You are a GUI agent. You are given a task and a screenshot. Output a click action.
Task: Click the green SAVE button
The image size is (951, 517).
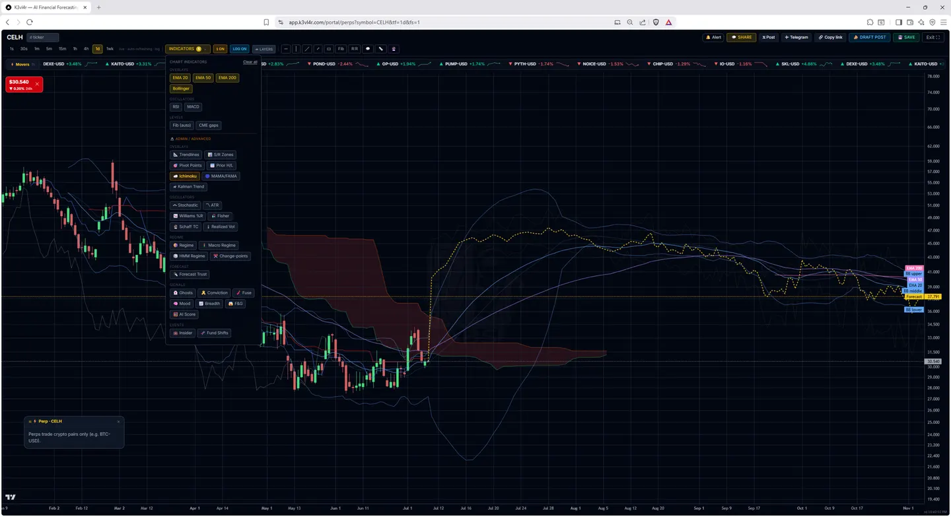click(x=906, y=38)
